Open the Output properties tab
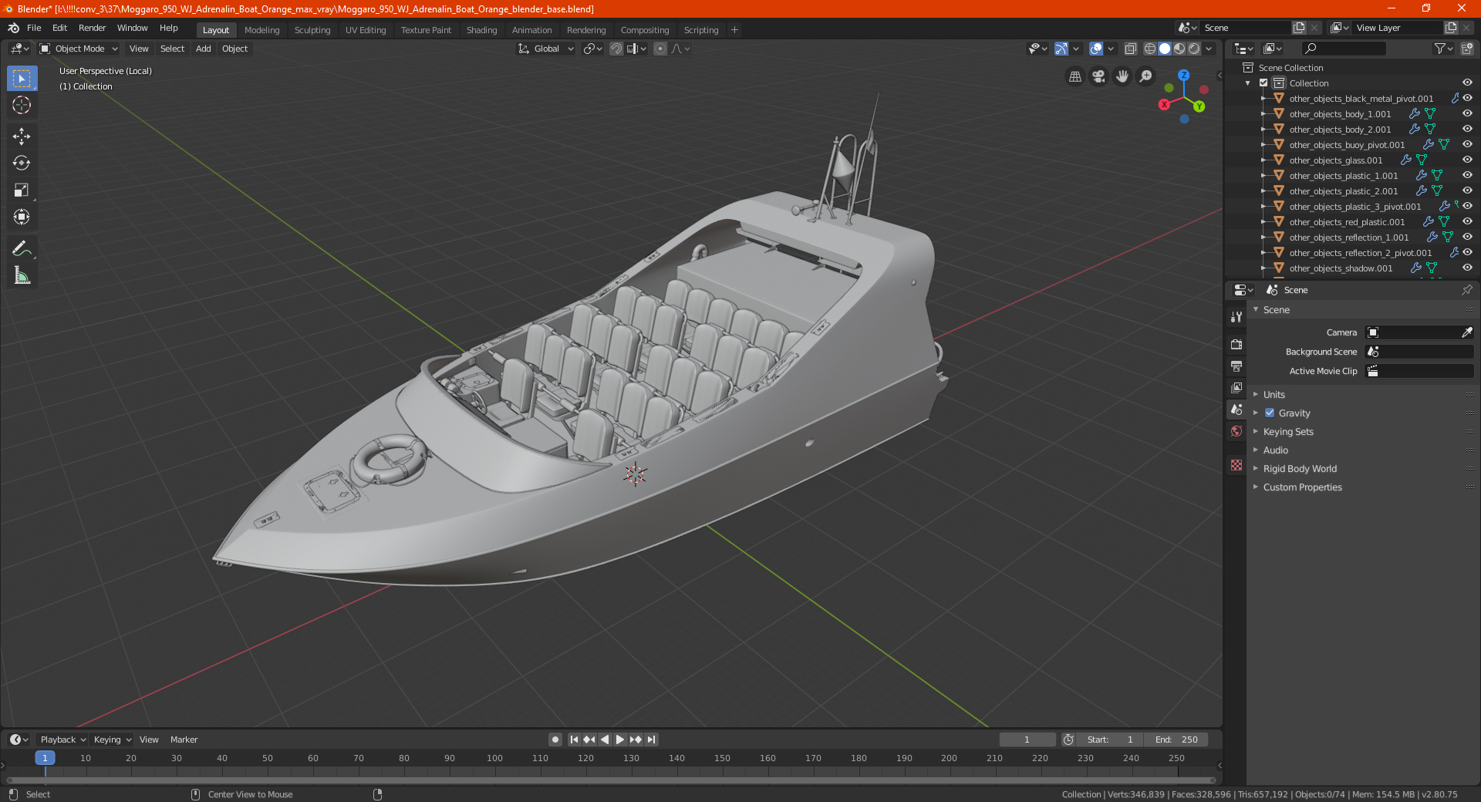This screenshot has height=802, width=1481. (x=1236, y=366)
